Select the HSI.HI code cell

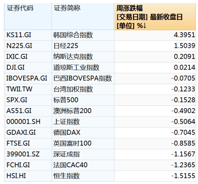[x=28, y=176]
